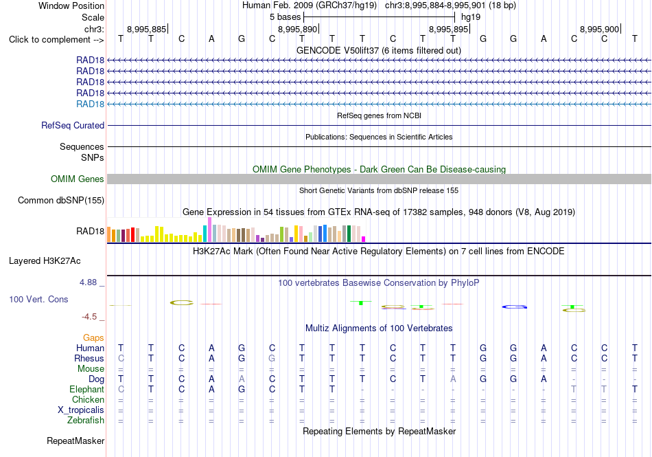This screenshot has width=652, height=457.
Task: Click '100 Vert. Cons' track label
Action: tap(38, 299)
